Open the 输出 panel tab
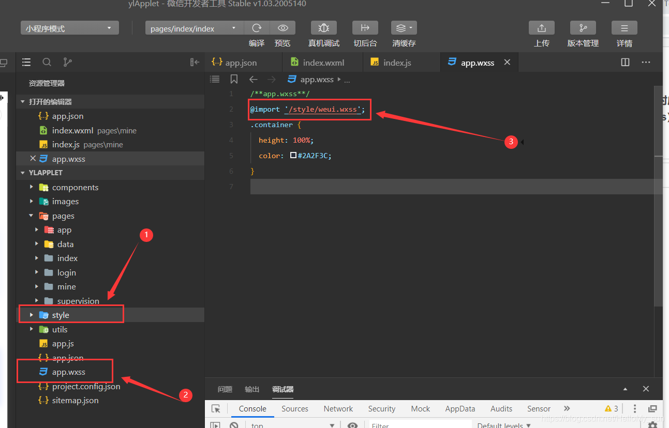The image size is (669, 428). pyautogui.click(x=252, y=389)
